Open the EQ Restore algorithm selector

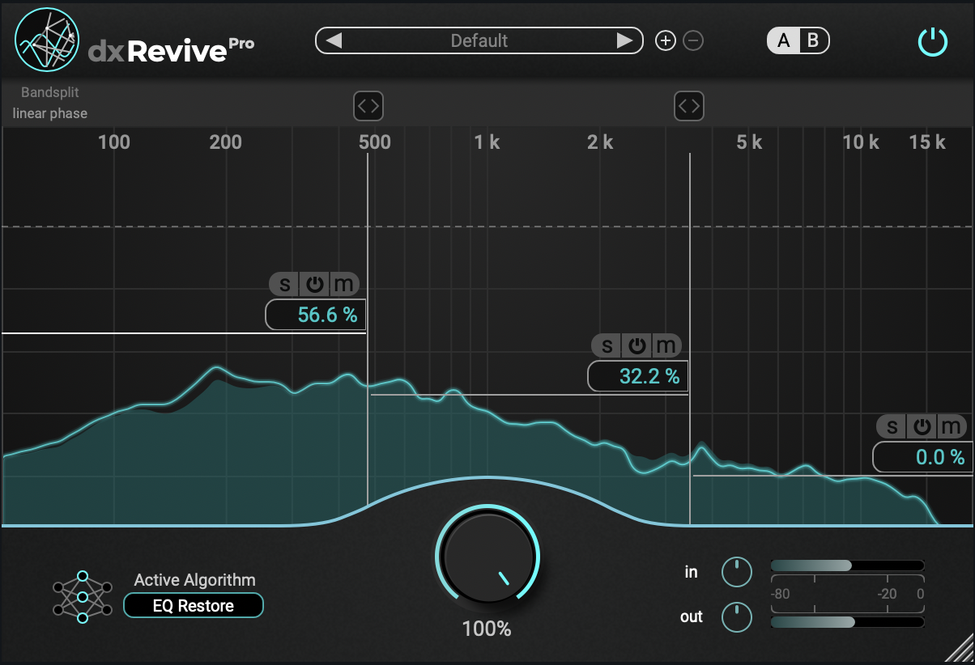tap(194, 604)
